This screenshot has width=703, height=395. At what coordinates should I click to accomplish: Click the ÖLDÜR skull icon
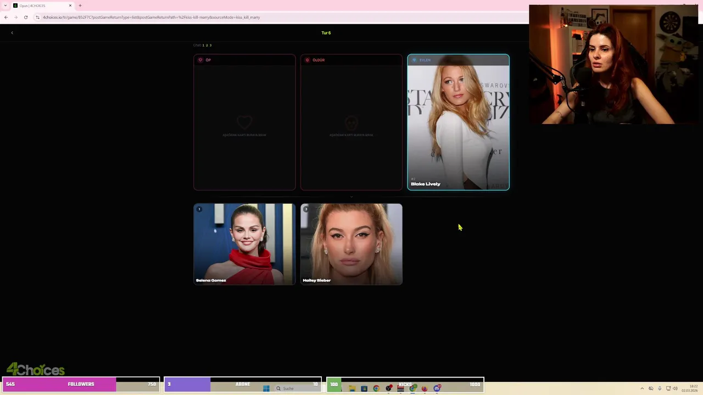click(307, 60)
